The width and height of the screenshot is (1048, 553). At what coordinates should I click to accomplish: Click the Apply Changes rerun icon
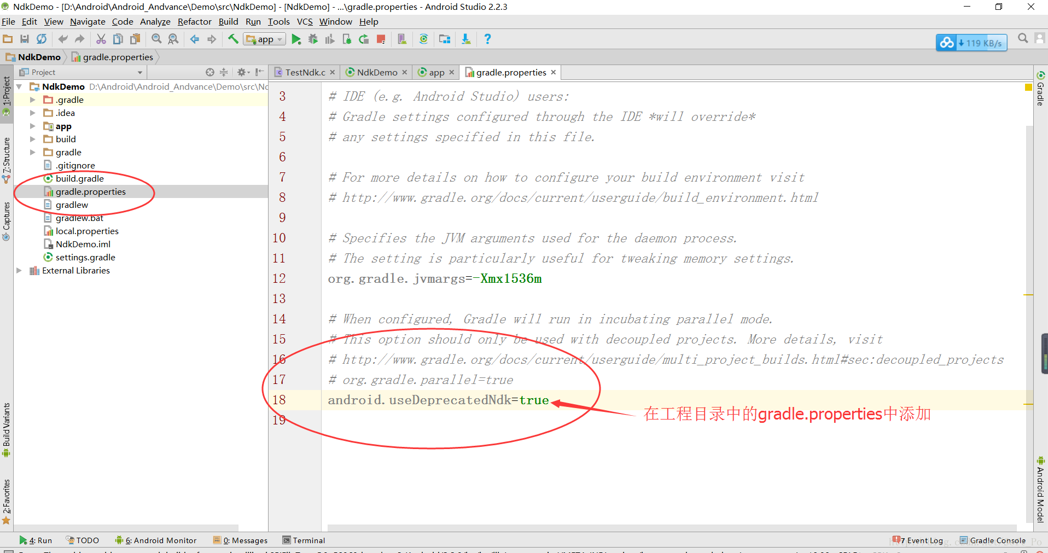click(x=364, y=39)
